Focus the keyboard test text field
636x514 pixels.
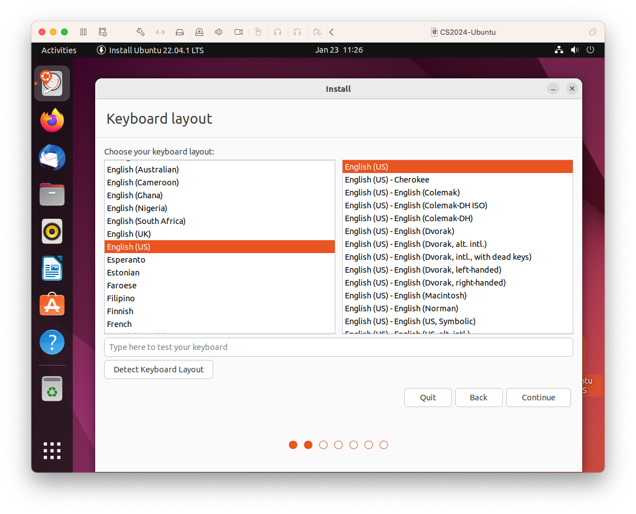click(x=338, y=347)
